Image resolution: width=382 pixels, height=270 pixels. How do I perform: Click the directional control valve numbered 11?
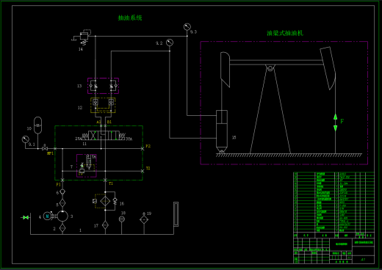tap(103, 136)
